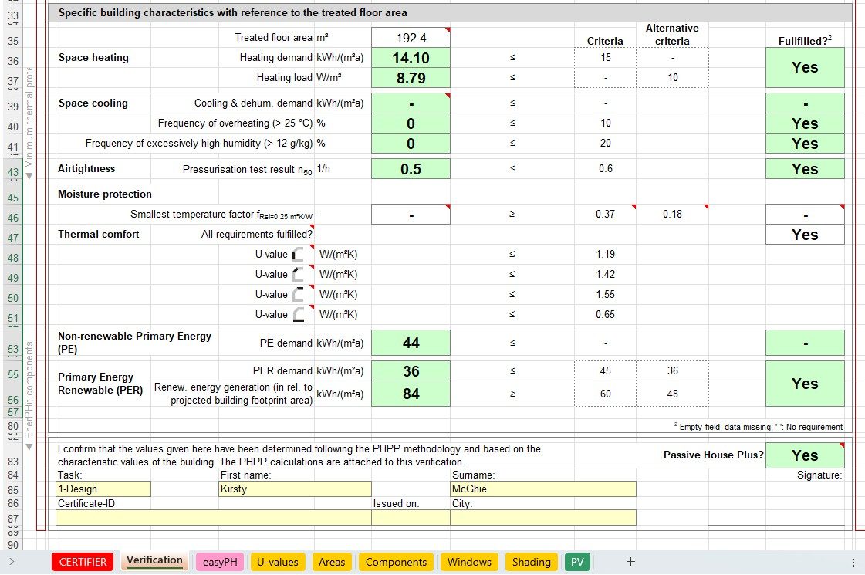Select the alternative criteria value 0.18
Screen dimensions: 865x575
pos(672,214)
